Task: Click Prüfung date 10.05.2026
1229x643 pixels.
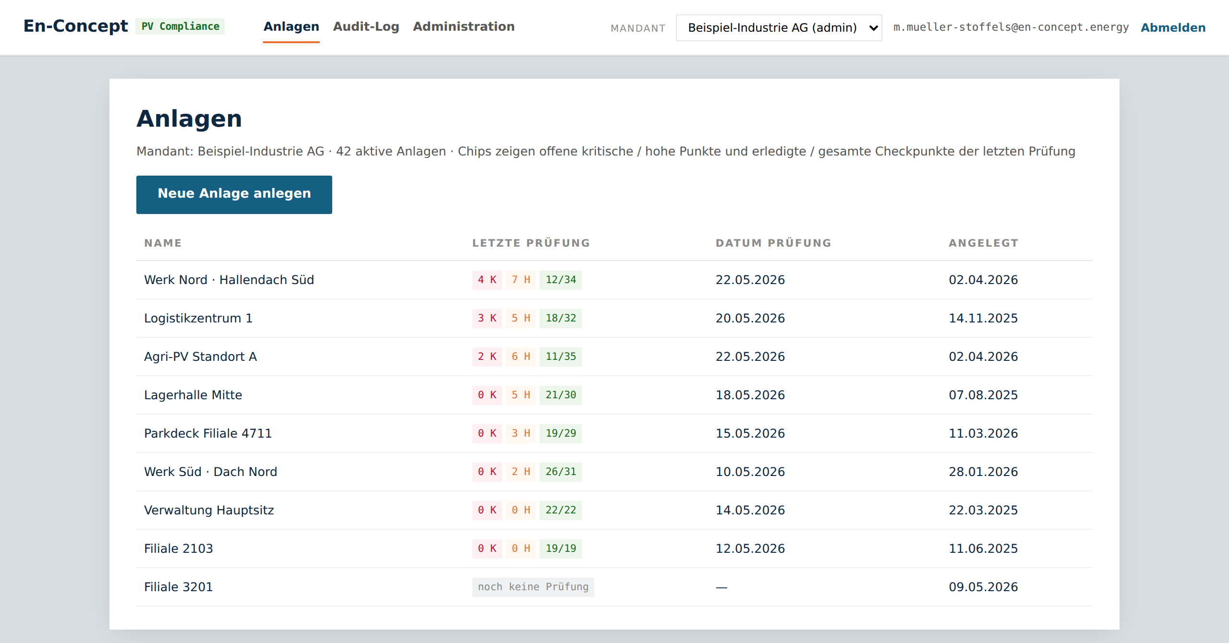Action: point(750,472)
